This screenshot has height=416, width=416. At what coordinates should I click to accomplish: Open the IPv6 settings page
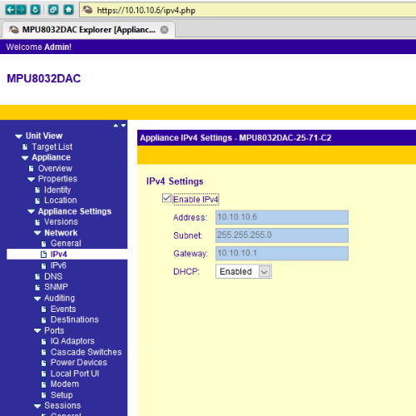pos(58,265)
